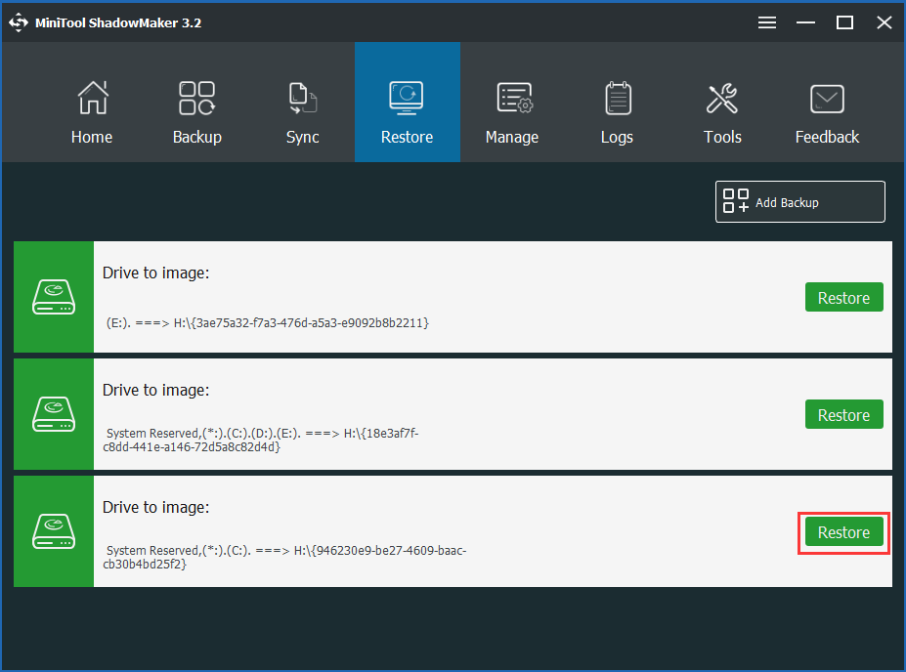
Task: Go to the Sync page icon
Action: click(x=302, y=98)
